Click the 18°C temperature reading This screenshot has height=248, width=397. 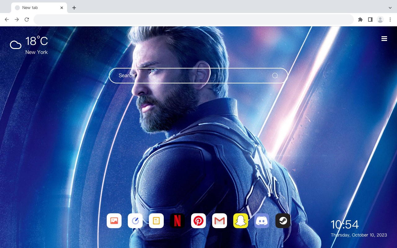coord(37,41)
